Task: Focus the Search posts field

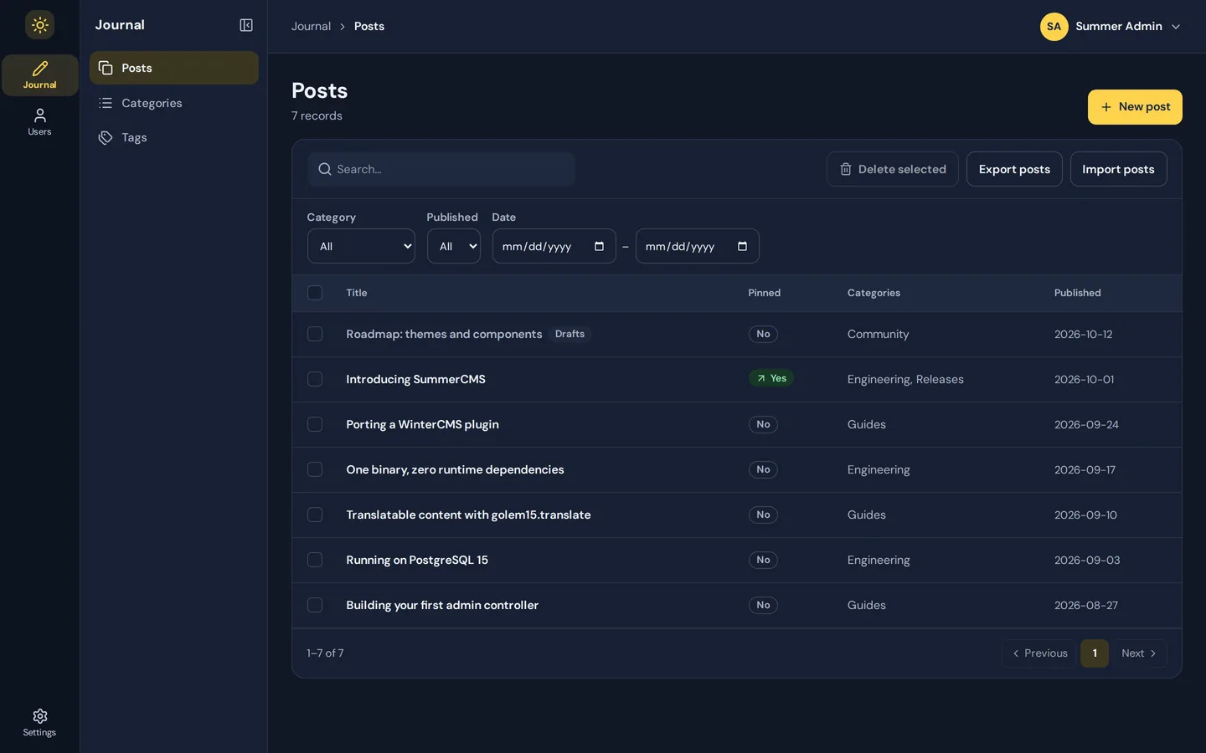Action: (x=441, y=169)
